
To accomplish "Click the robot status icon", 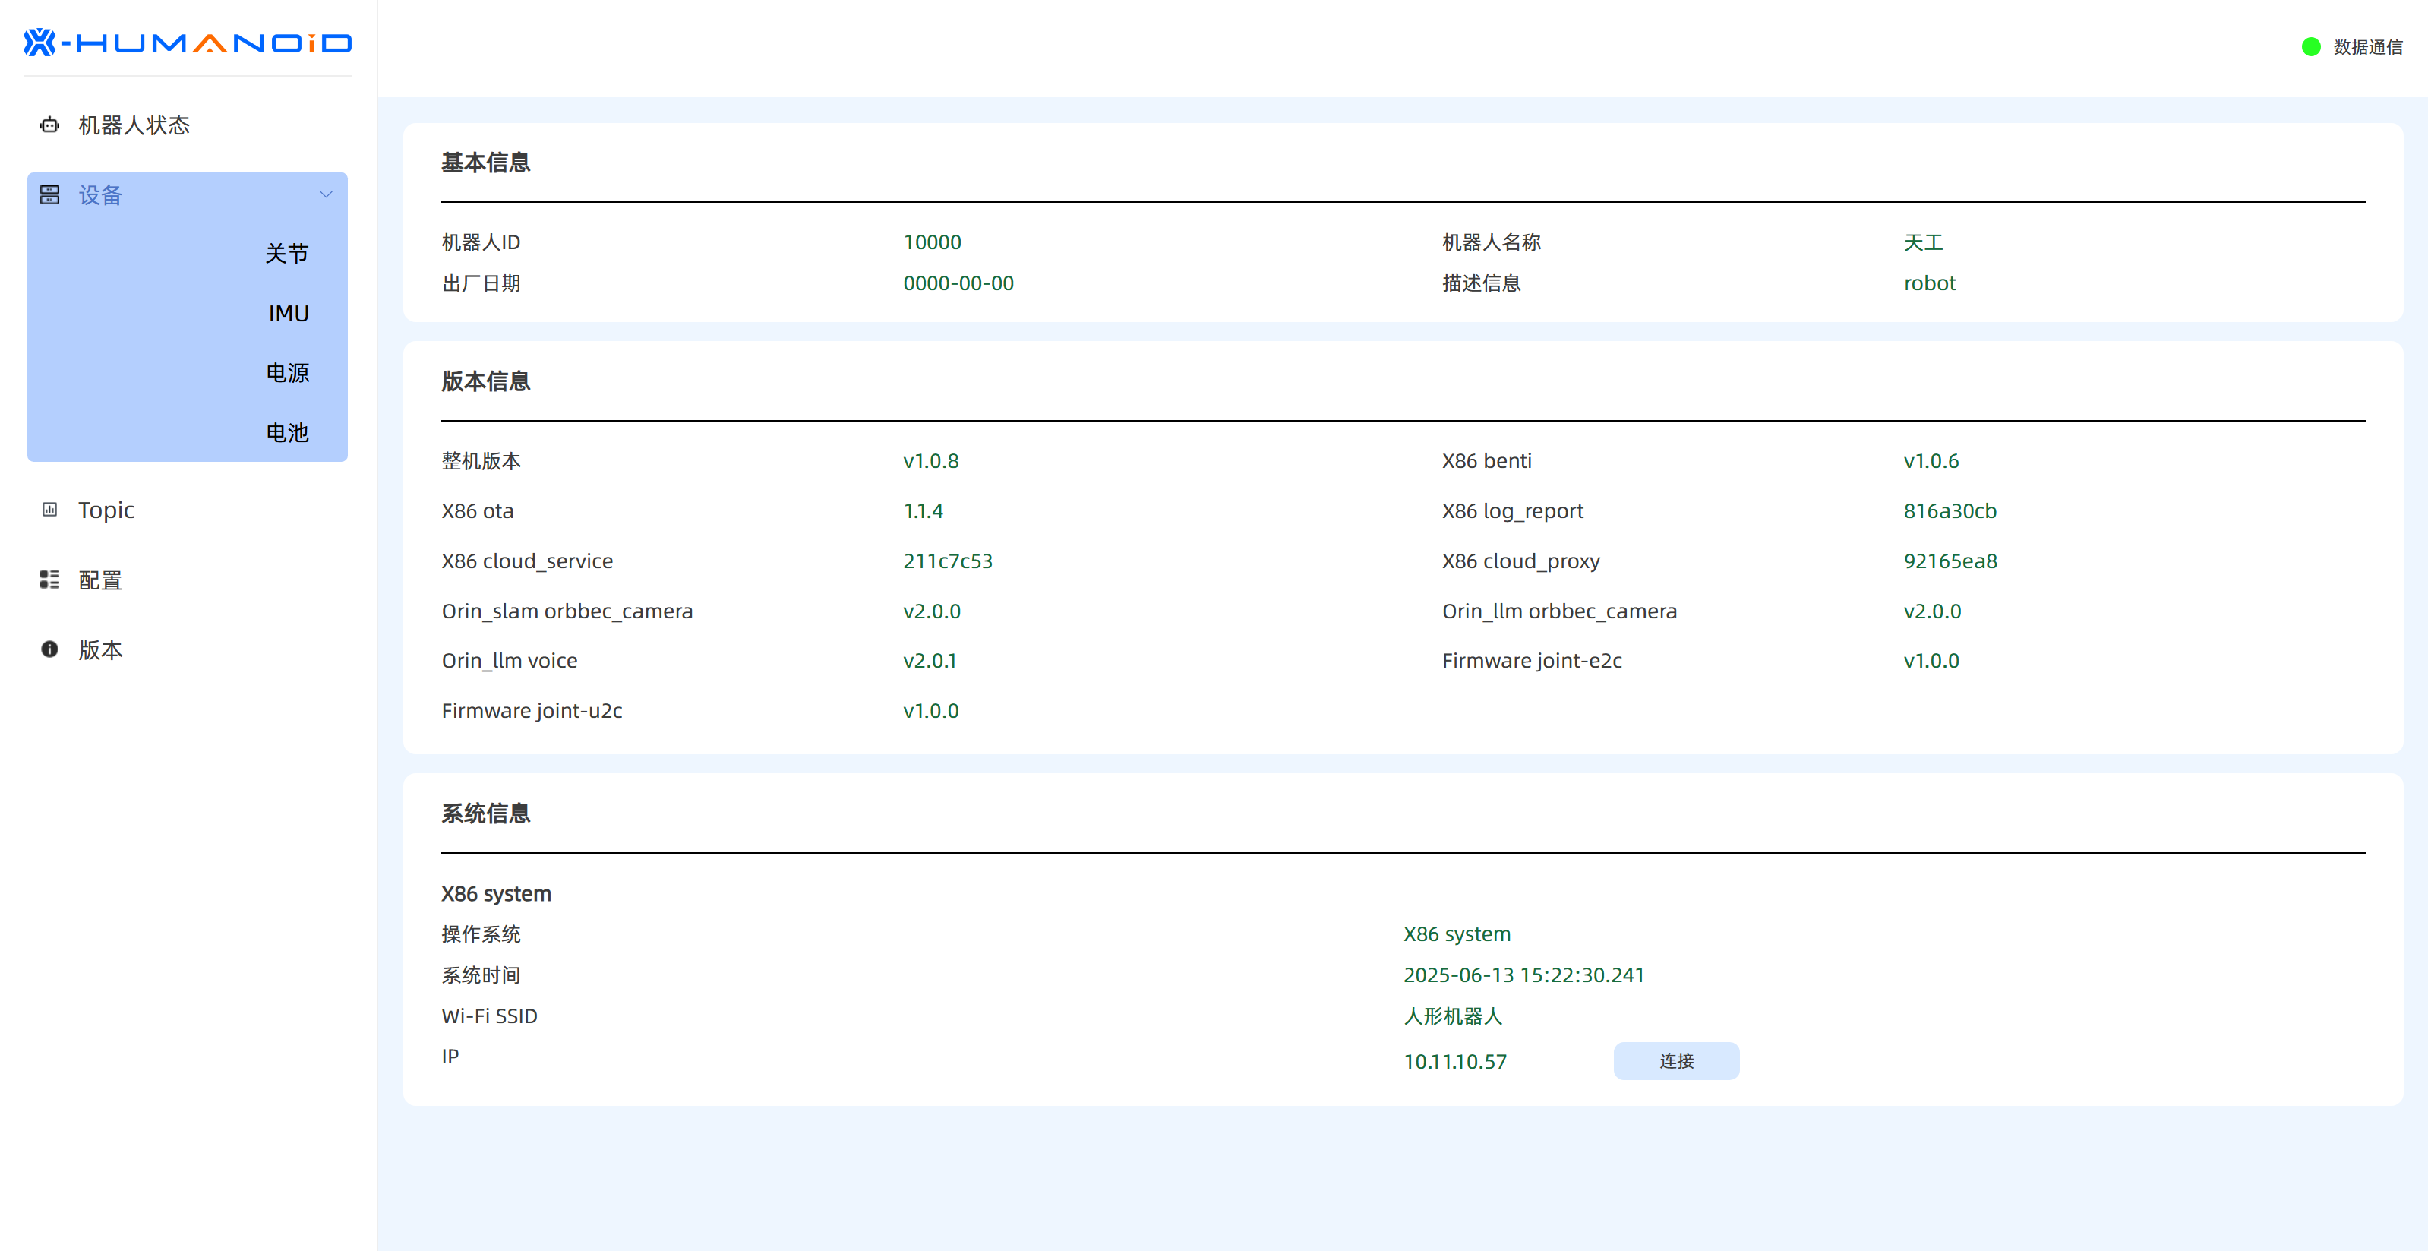I will pos(49,125).
